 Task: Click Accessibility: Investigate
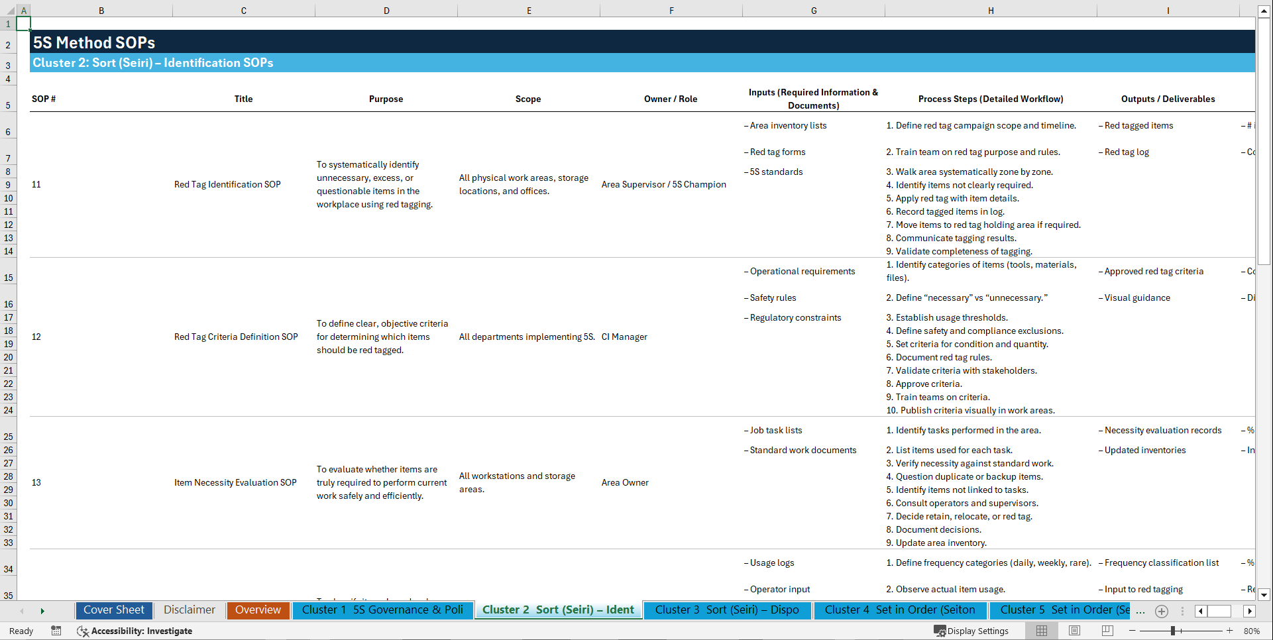click(142, 631)
